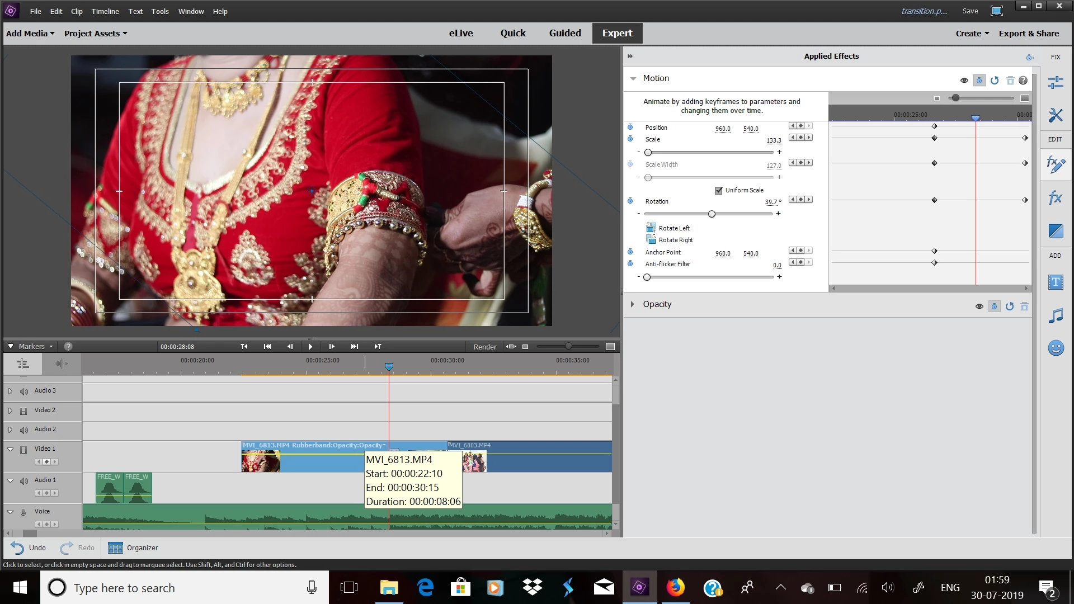Uncheck the Uniform Scale checkbox
This screenshot has height=604, width=1074.
click(x=719, y=191)
